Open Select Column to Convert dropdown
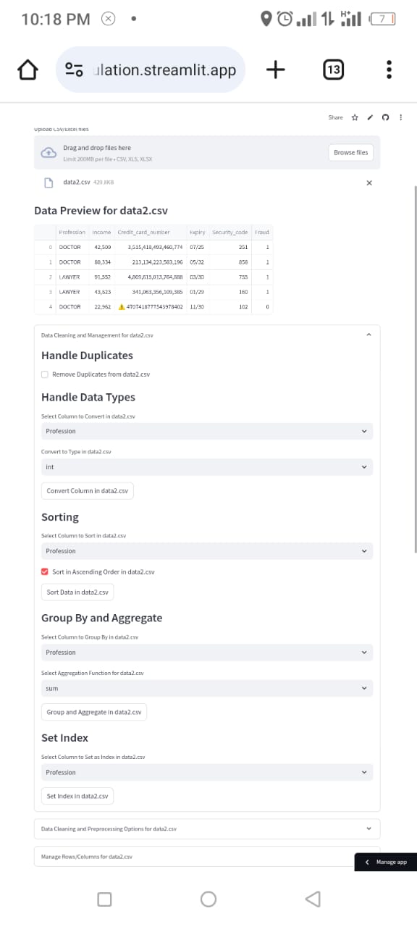Screen dimensions: 417x927 207,431
